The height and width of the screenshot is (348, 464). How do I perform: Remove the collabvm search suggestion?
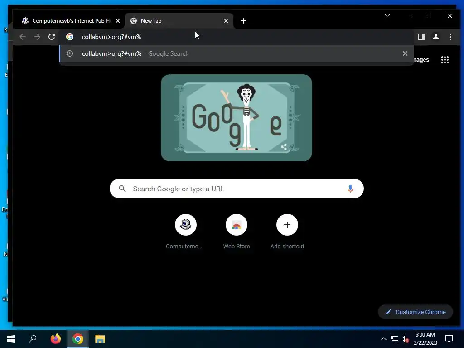pos(405,53)
